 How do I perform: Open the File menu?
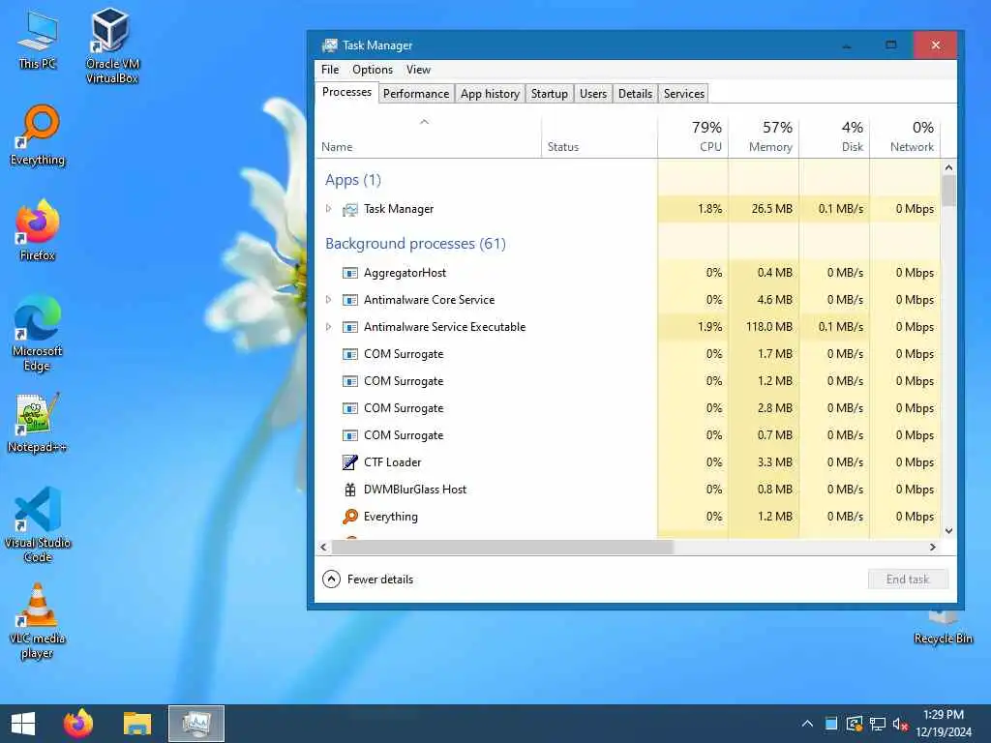tap(330, 70)
